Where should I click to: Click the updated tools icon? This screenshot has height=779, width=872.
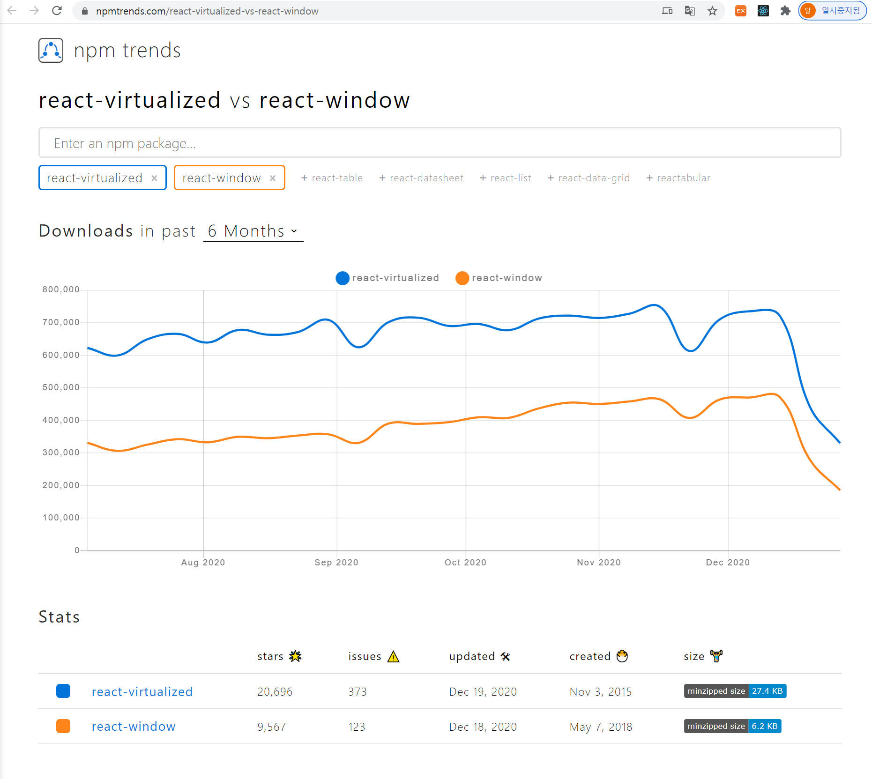pos(505,656)
